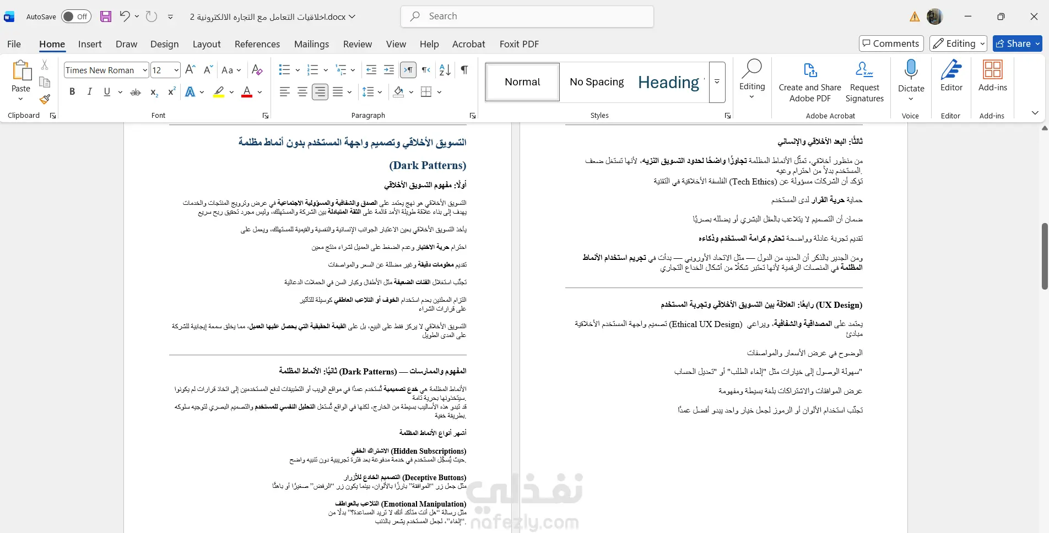Decrease paragraph indent
This screenshot has width=1049, height=533.
(371, 70)
